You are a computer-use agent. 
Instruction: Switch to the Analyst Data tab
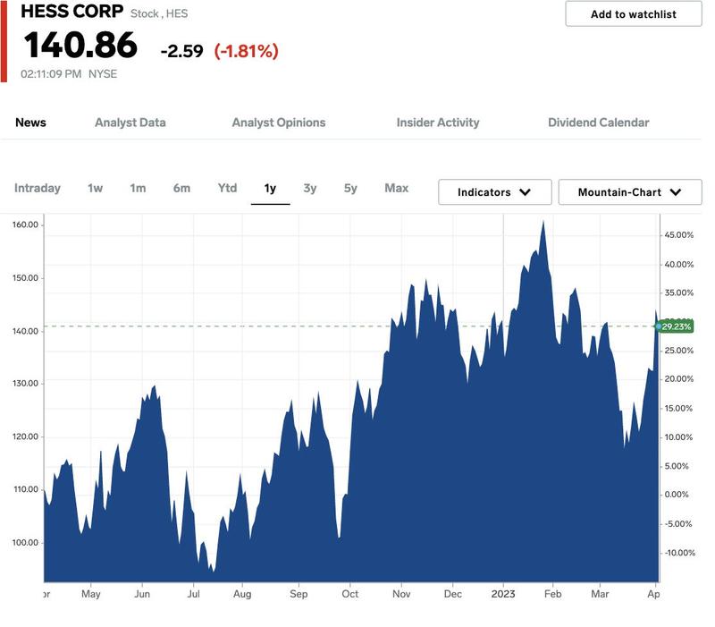pos(130,123)
